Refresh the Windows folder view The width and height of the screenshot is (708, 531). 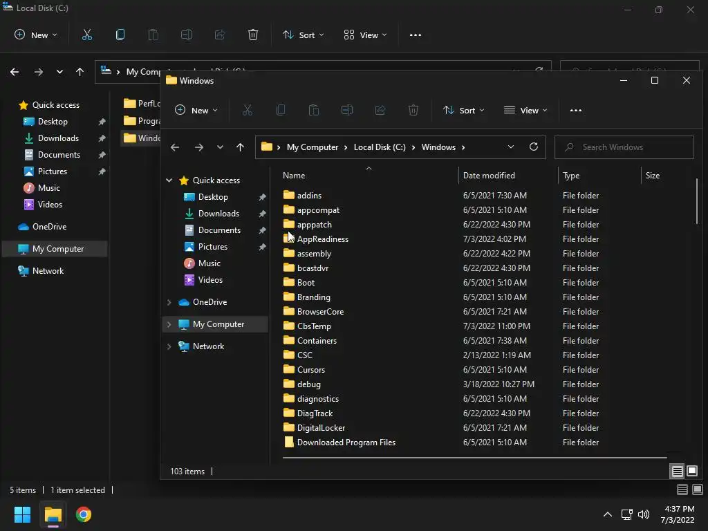[x=534, y=147]
